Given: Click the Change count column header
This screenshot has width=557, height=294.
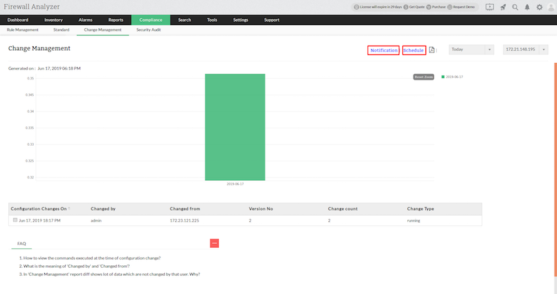Looking at the screenshot, I should click(343, 209).
